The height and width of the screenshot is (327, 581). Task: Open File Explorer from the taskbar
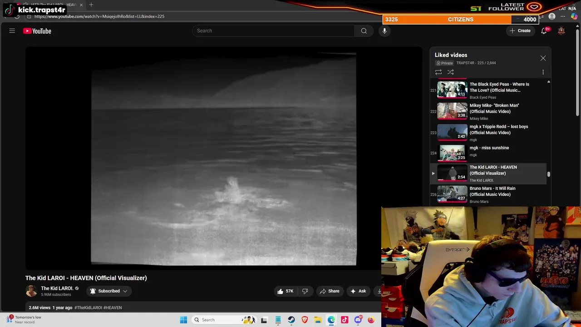click(x=318, y=320)
